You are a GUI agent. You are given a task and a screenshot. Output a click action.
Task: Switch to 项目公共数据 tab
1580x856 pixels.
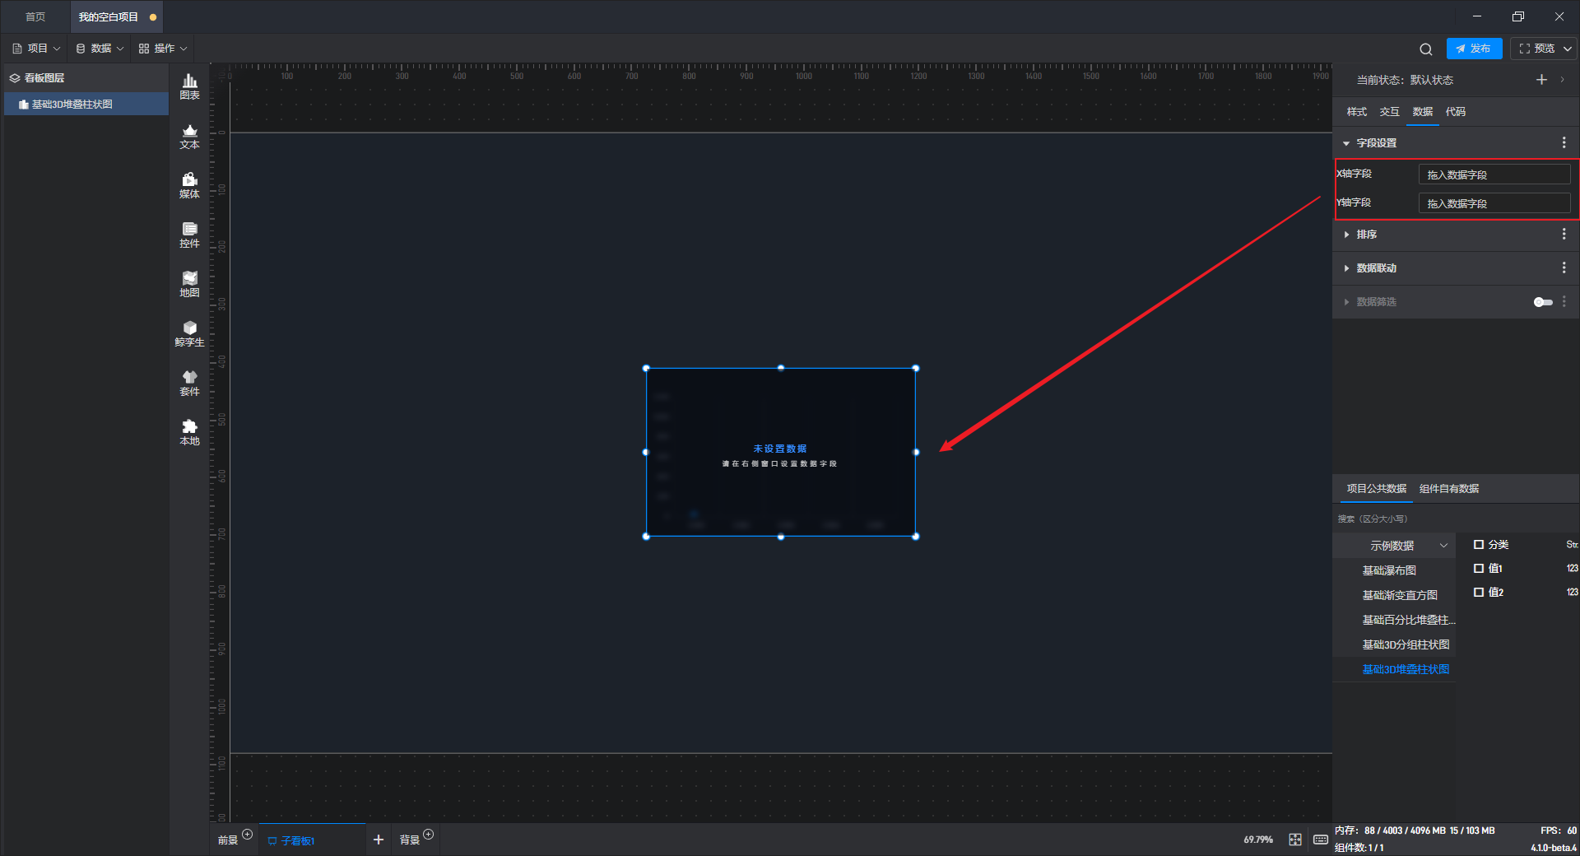(1376, 489)
